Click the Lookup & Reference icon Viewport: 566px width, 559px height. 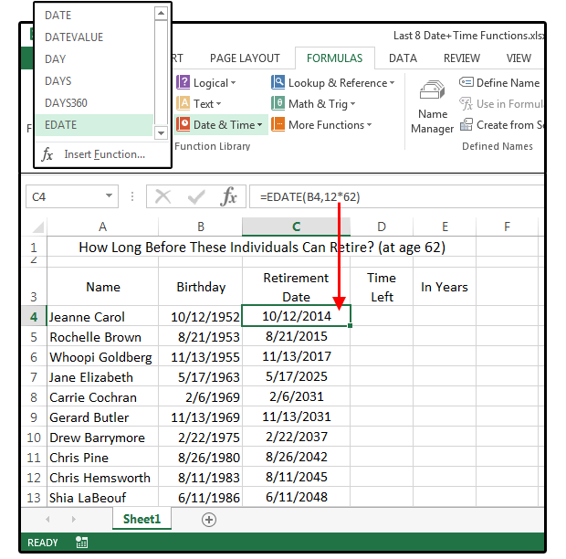278,82
